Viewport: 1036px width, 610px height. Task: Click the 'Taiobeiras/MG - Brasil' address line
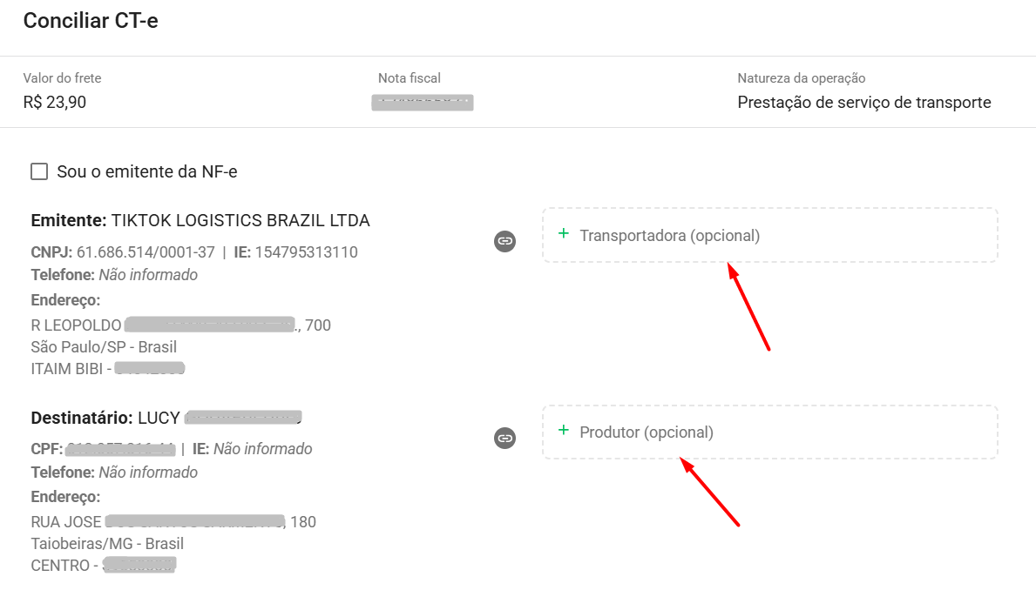107,544
